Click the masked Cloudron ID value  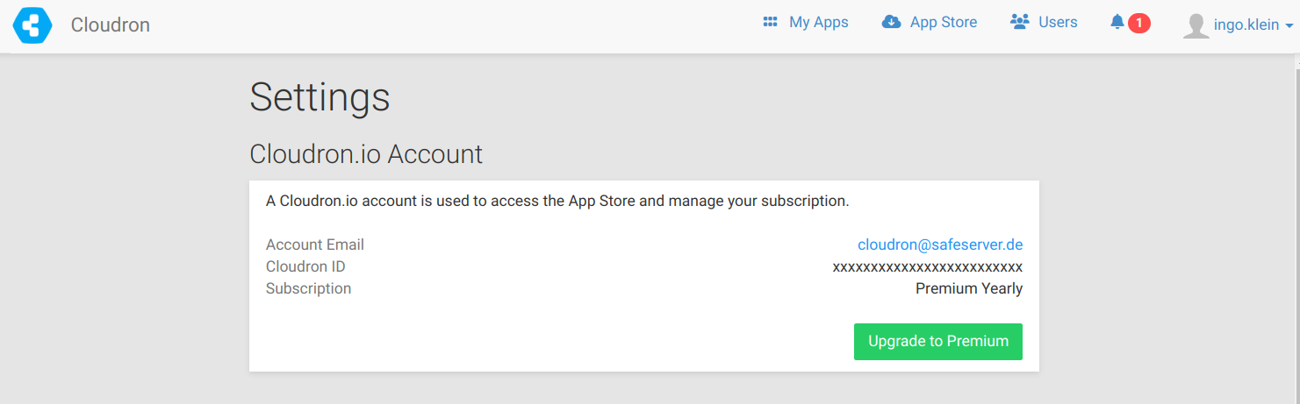(928, 267)
